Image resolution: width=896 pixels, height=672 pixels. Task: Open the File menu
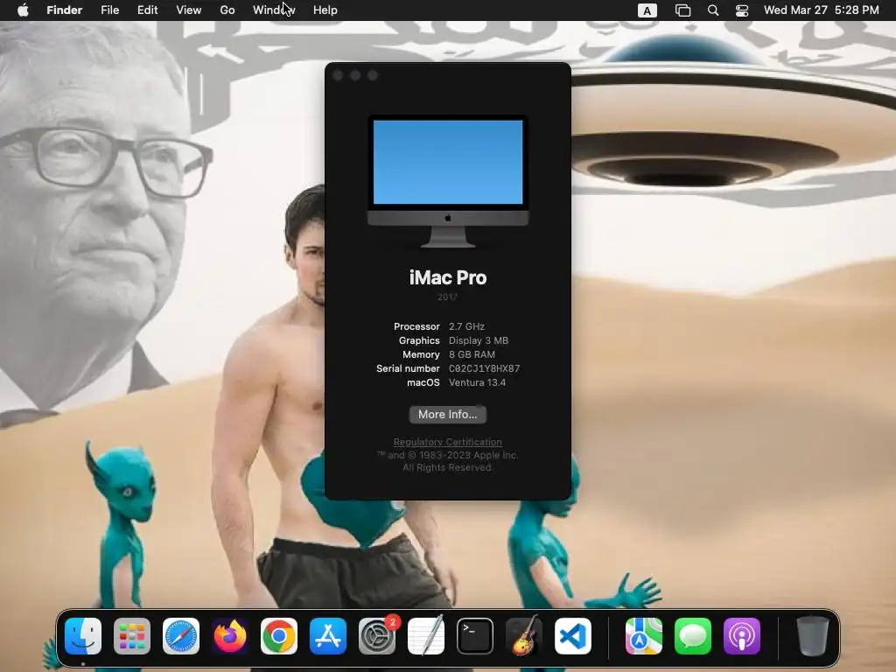pyautogui.click(x=109, y=10)
